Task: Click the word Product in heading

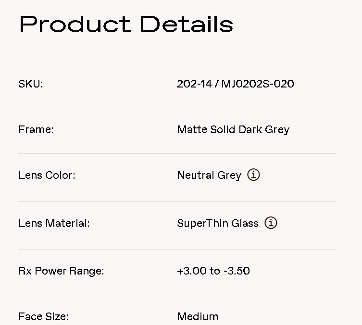Action: pyautogui.click(x=75, y=25)
